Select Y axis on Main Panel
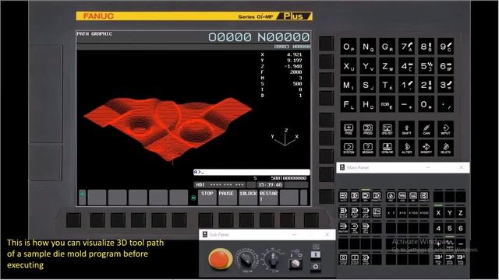 (x=450, y=212)
